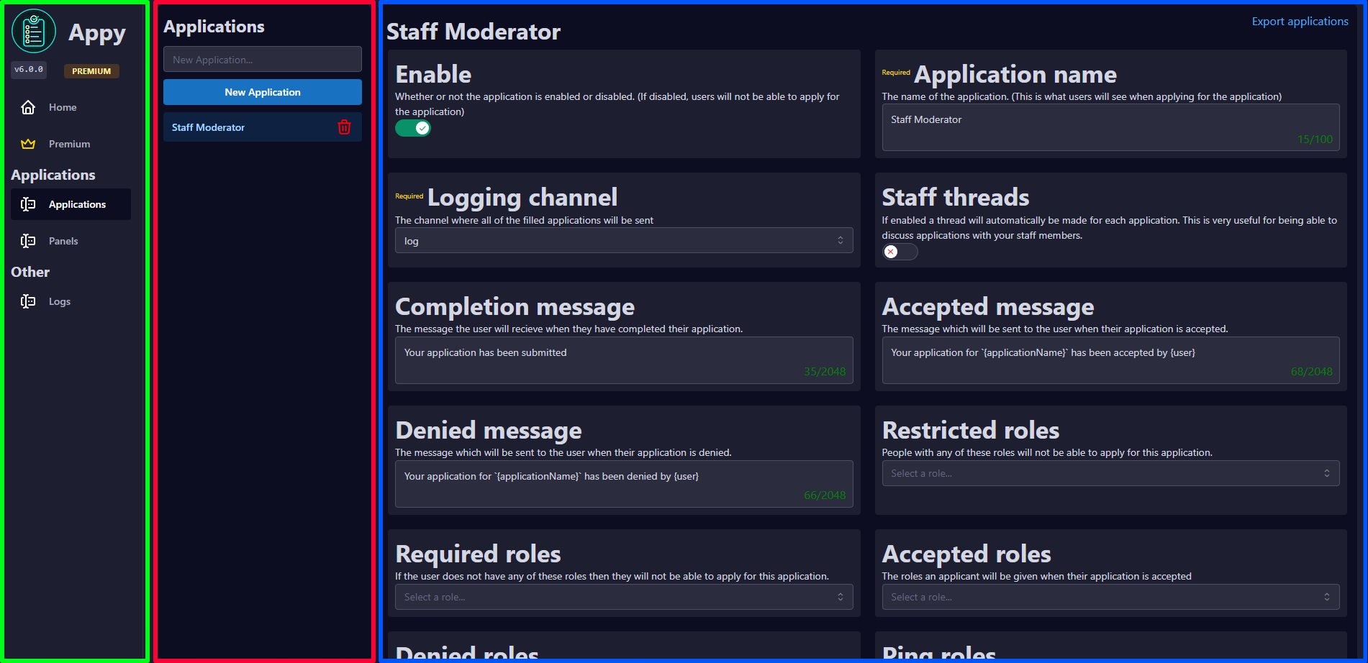Click the PREMIUM badge
Screen dimensions: 1368x663
(91, 71)
